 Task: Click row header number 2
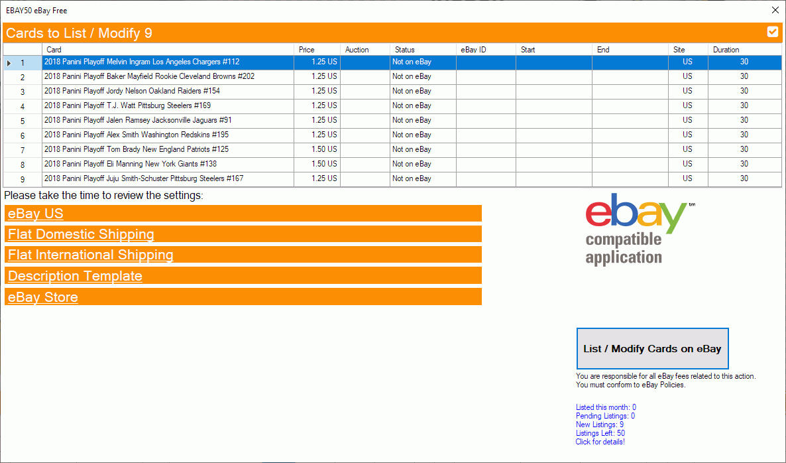pos(23,77)
